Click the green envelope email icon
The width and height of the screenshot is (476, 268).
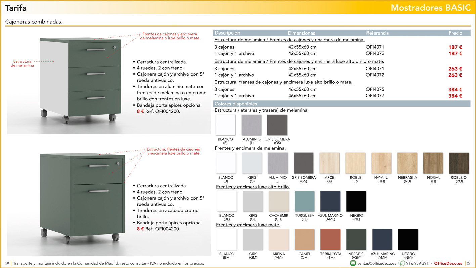click(353, 263)
